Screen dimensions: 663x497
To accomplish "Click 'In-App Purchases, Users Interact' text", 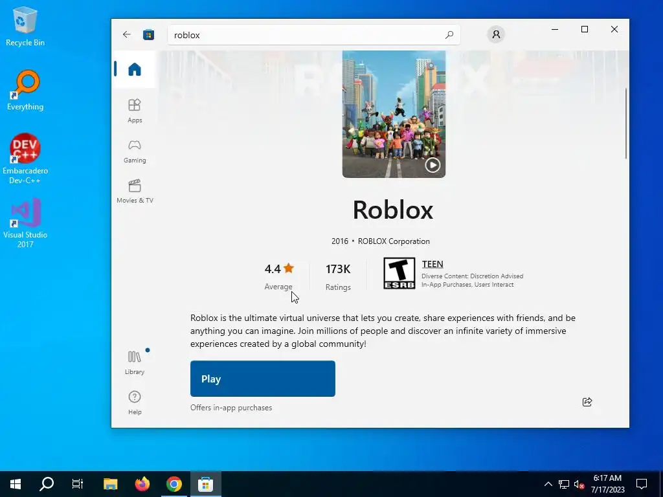I will (467, 285).
